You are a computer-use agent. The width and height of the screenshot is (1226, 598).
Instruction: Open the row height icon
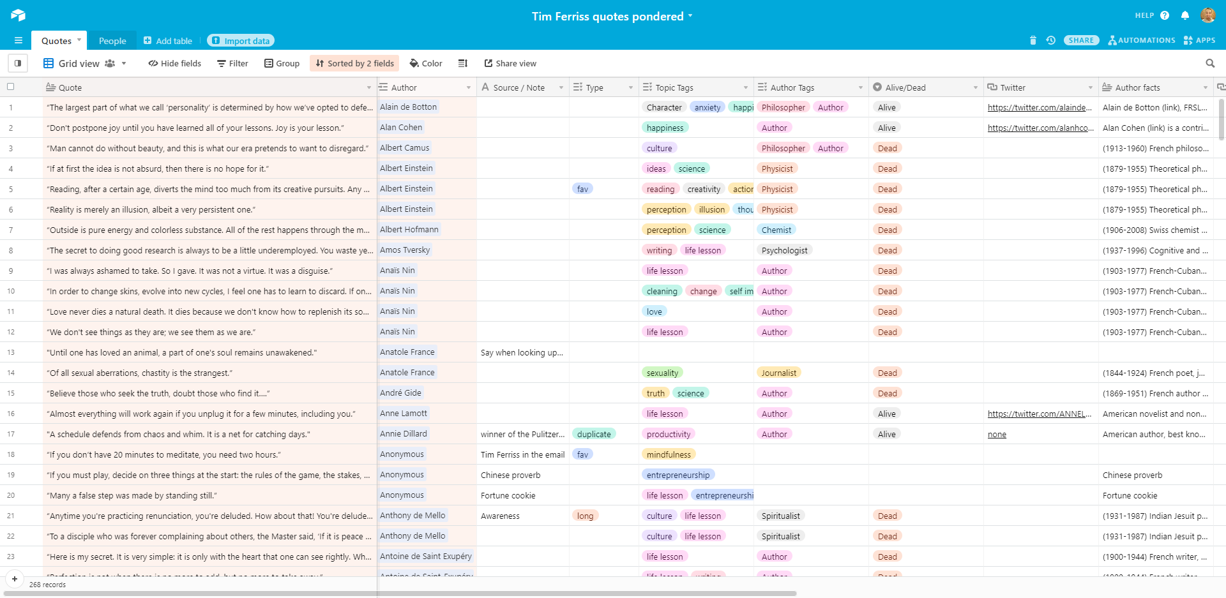pos(463,63)
